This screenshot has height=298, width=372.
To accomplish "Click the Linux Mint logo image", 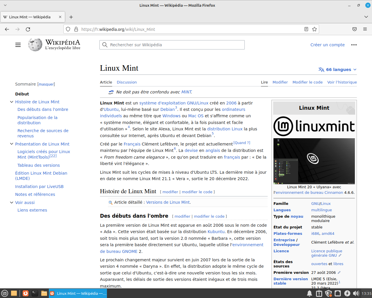I will 314,126.
